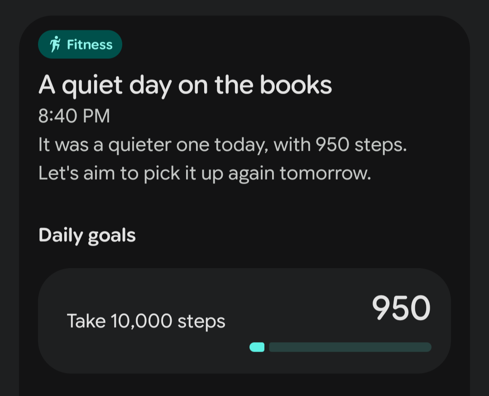
Task: Click the 'Let's aim to pick it up' line
Action: tap(205, 173)
